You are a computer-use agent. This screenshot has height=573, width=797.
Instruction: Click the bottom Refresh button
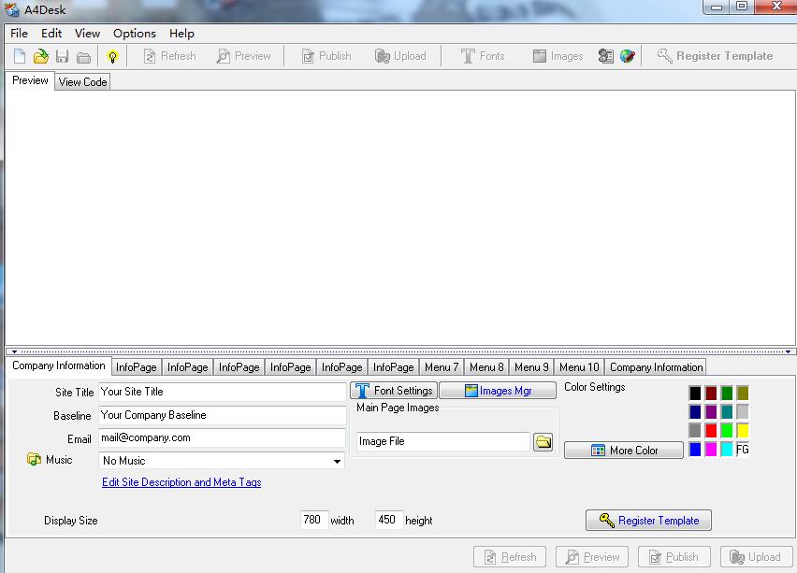tap(510, 557)
